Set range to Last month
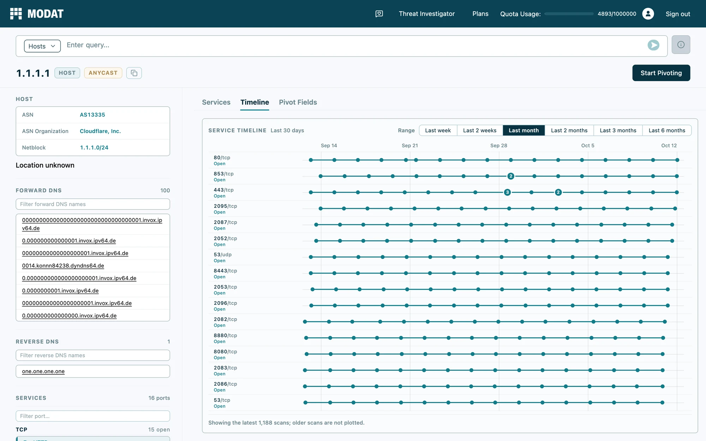The width and height of the screenshot is (706, 441). point(524,131)
